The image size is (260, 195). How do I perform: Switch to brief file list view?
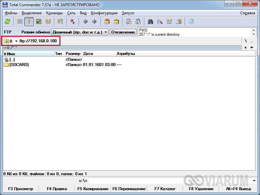tap(20, 21)
